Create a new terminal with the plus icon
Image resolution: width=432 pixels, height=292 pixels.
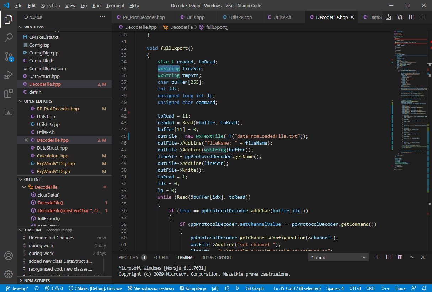click(377, 257)
